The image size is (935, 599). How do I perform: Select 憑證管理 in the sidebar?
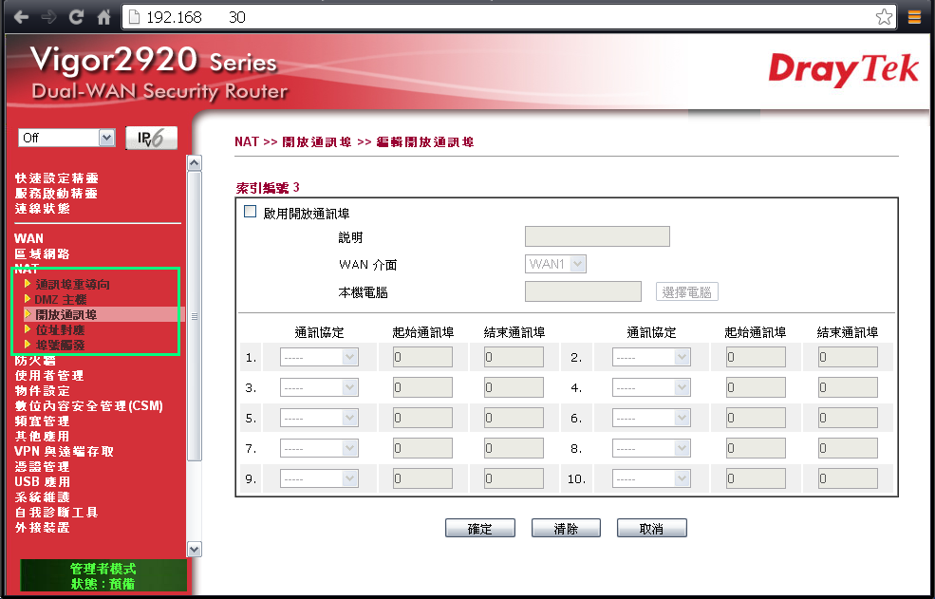[43, 466]
